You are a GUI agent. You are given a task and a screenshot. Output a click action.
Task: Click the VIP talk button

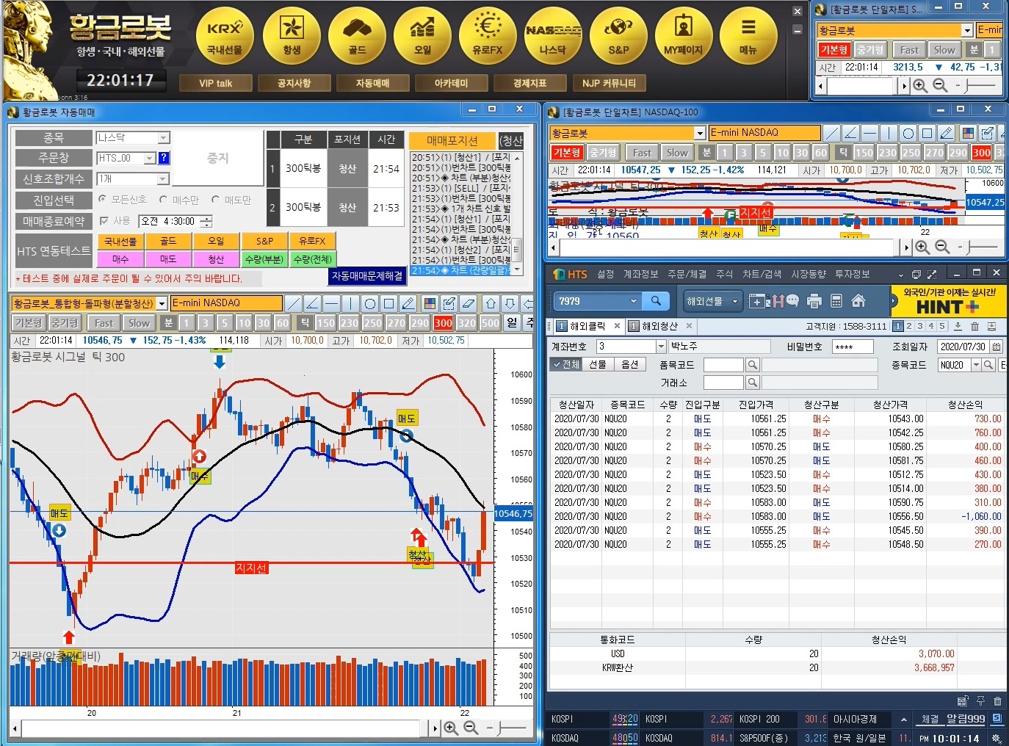coord(216,83)
